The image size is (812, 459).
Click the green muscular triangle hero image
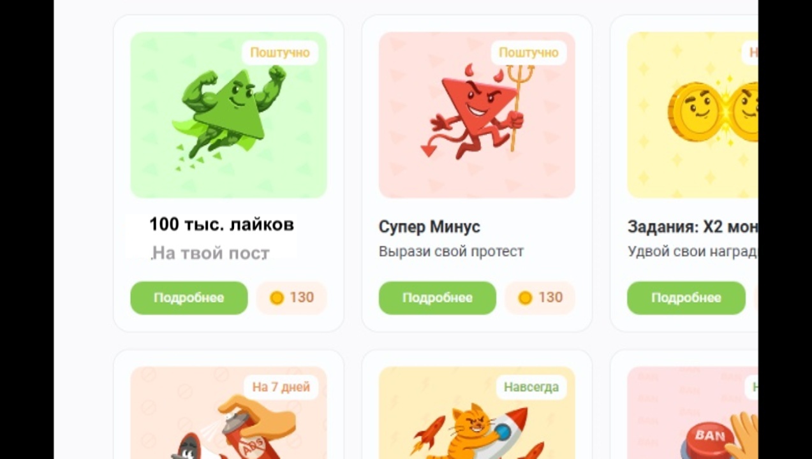click(x=228, y=115)
